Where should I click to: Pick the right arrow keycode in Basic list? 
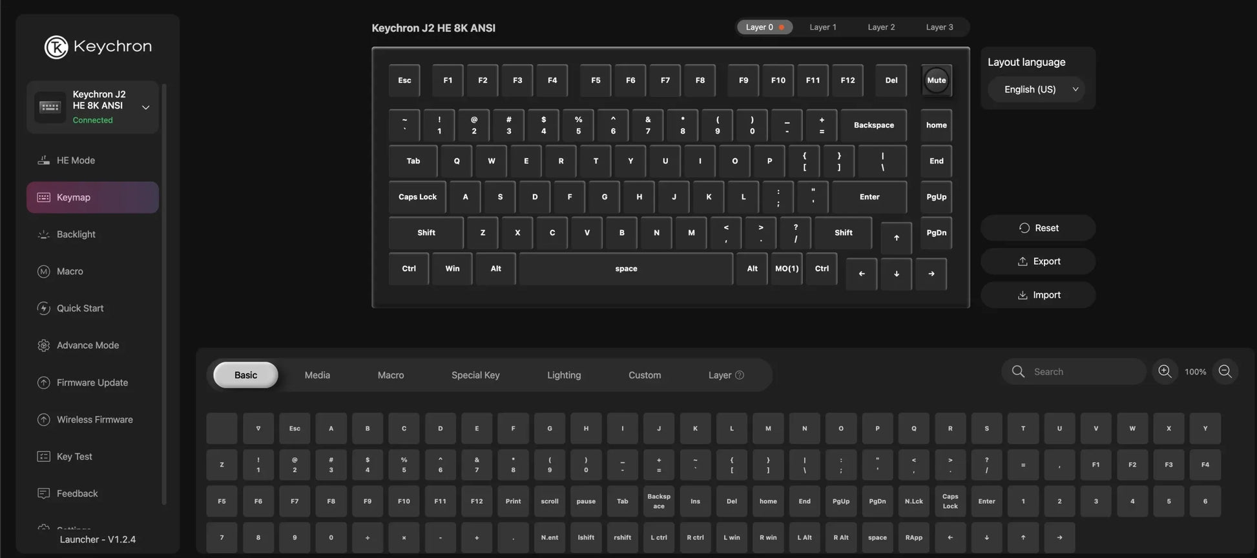(x=1059, y=537)
